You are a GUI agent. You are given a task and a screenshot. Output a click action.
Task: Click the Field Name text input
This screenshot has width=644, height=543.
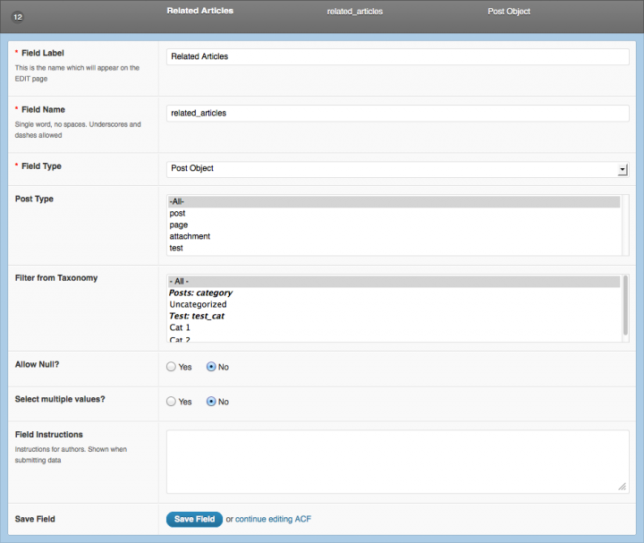397,113
